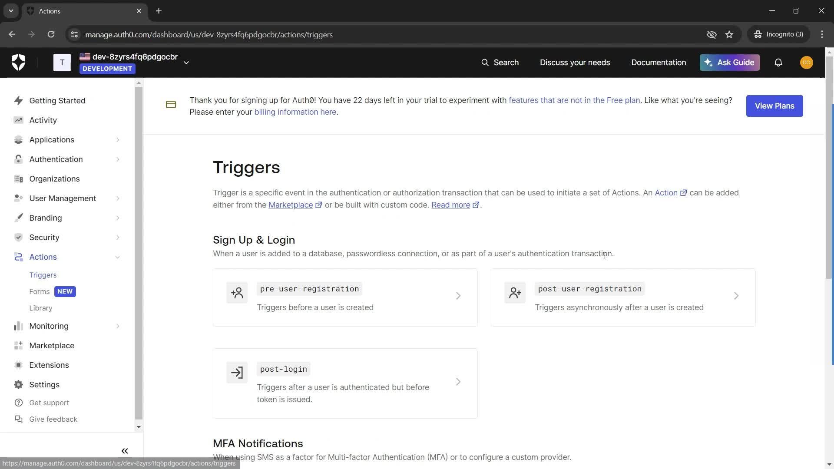Follow the Marketplace link in description
Viewport: 834px width, 469px height.
[x=295, y=205]
